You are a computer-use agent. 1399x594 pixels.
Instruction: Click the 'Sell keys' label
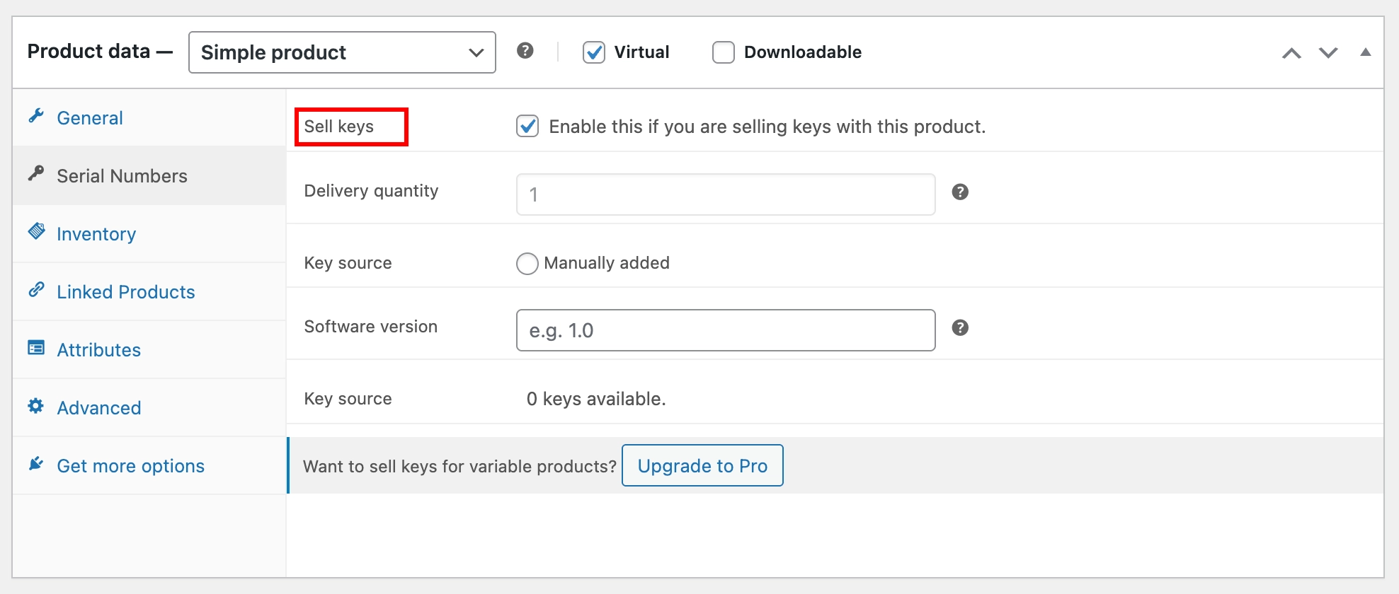pyautogui.click(x=338, y=127)
